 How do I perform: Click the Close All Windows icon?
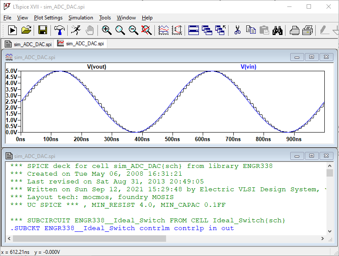coord(220,30)
